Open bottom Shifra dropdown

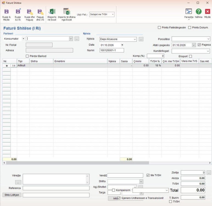tap(141, 181)
